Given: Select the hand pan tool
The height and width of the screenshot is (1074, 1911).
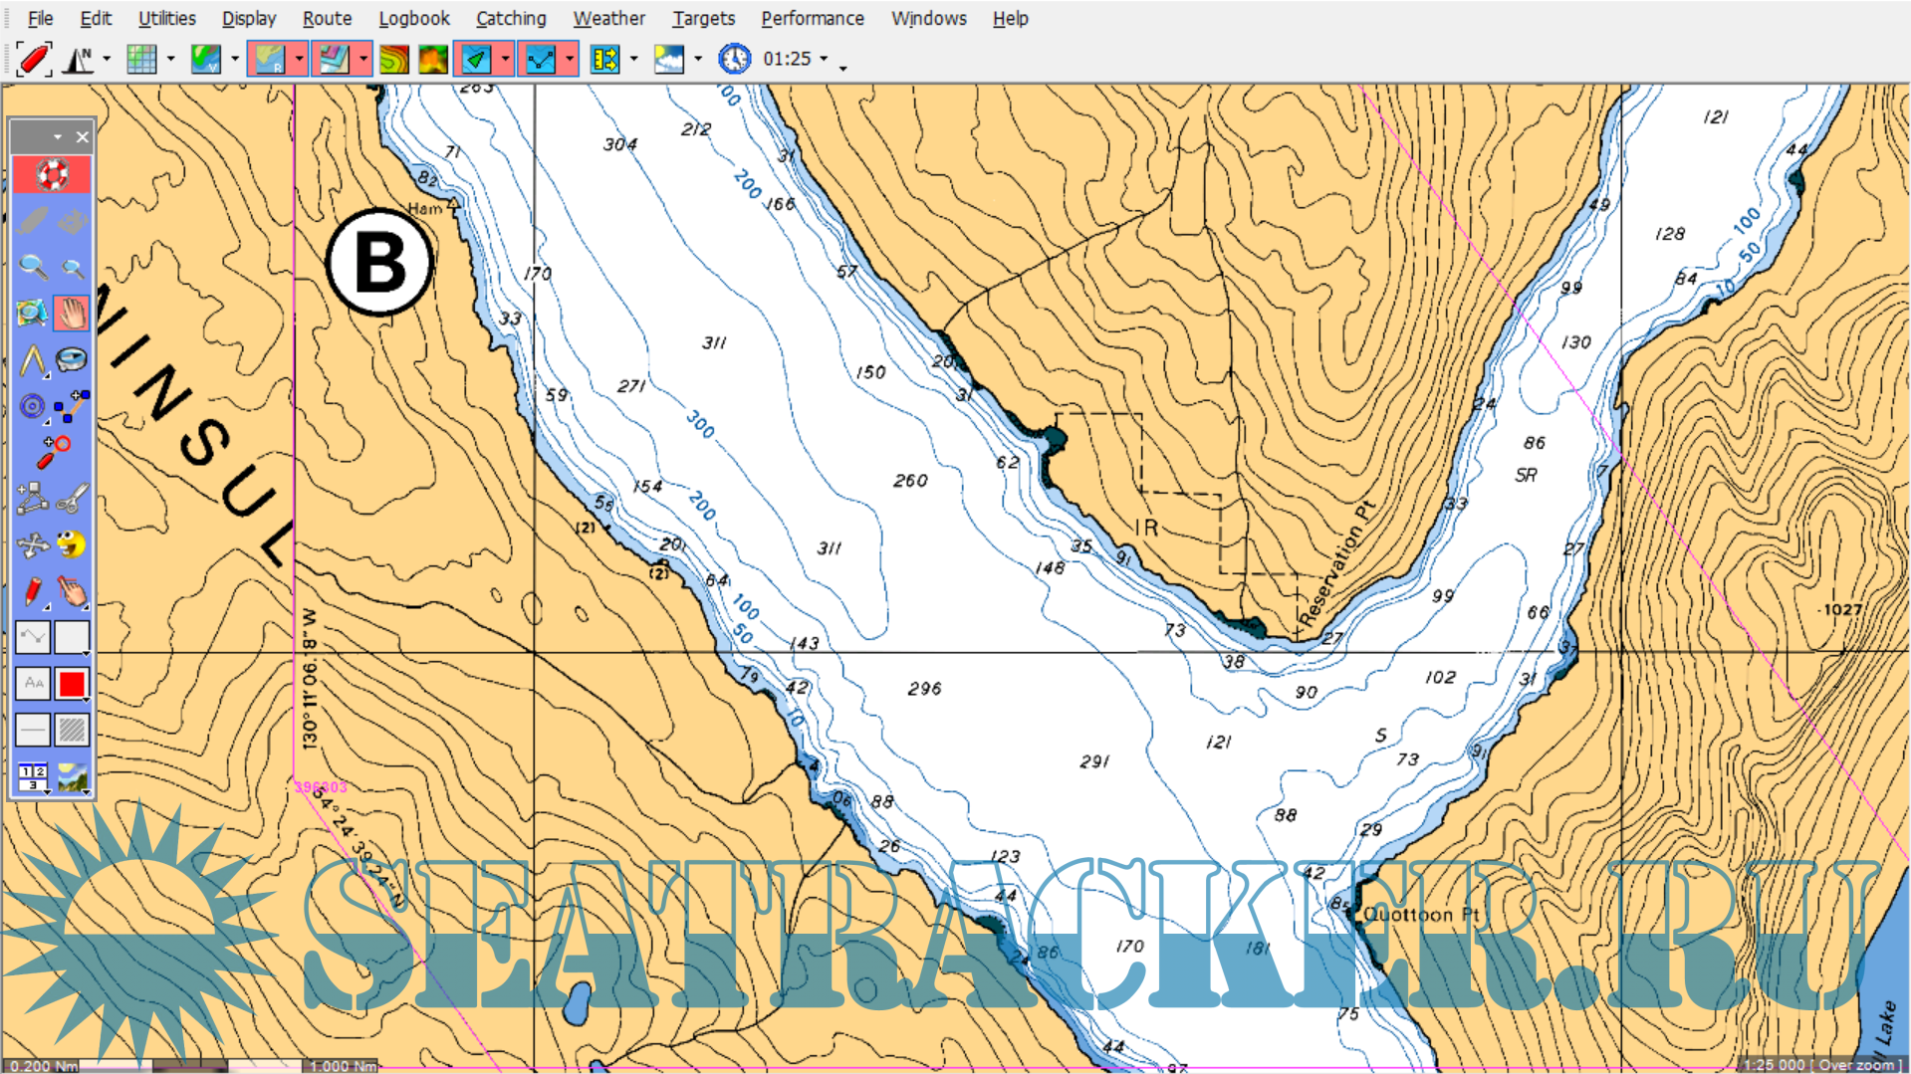Looking at the screenshot, I should (x=72, y=314).
